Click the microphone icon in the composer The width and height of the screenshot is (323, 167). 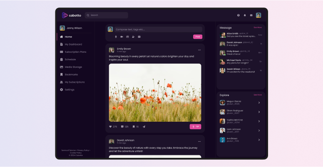click(x=116, y=37)
